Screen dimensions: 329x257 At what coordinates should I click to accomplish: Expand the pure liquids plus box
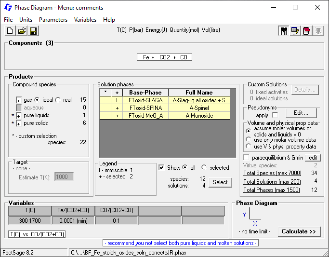pos(19,116)
